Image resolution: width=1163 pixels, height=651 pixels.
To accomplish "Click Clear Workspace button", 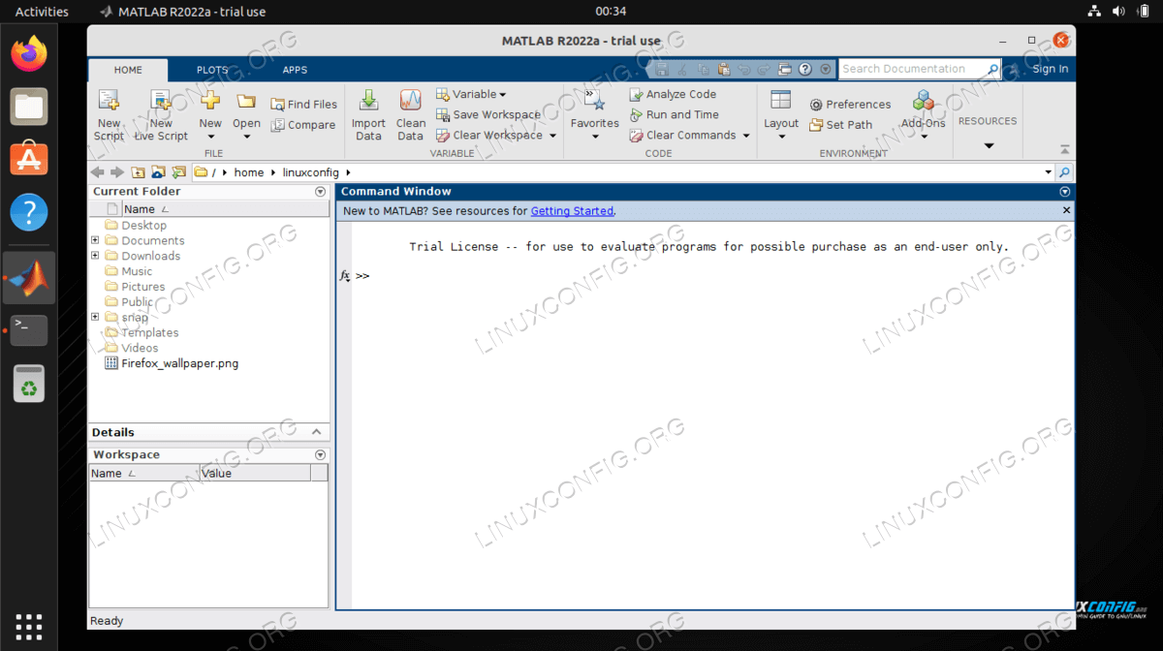I will 488,136.
